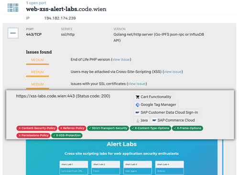Open view issue link for End of Life PHP
The height and width of the screenshot is (175, 239).
point(121,59)
